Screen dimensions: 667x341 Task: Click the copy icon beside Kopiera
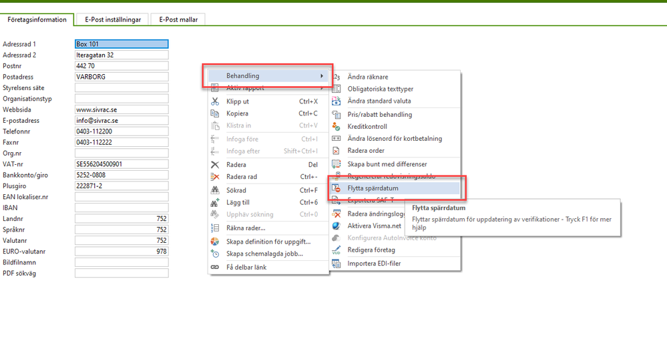pyautogui.click(x=215, y=113)
